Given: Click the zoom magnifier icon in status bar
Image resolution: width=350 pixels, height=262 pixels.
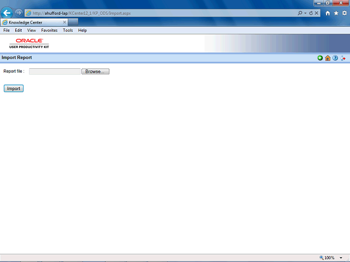Looking at the screenshot, I should pyautogui.click(x=322, y=258).
